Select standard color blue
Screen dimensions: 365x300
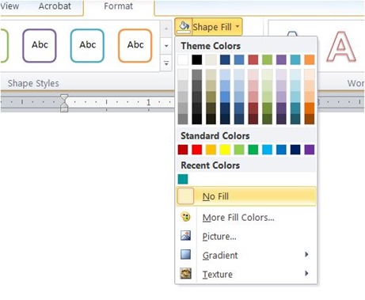[281, 150]
